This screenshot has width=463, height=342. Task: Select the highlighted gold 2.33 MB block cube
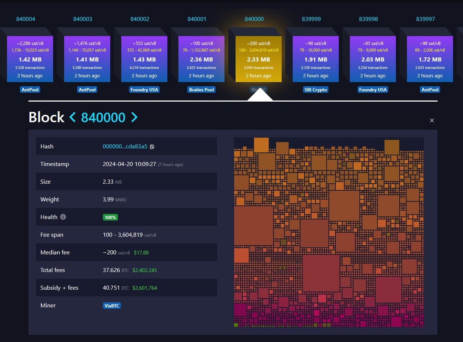coord(259,59)
